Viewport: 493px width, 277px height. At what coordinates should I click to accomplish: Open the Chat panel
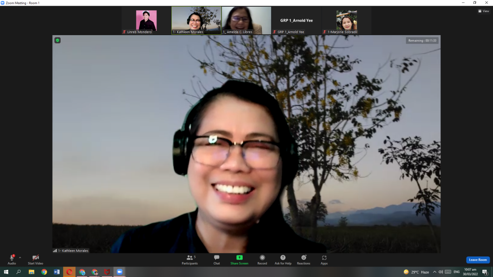pyautogui.click(x=217, y=259)
